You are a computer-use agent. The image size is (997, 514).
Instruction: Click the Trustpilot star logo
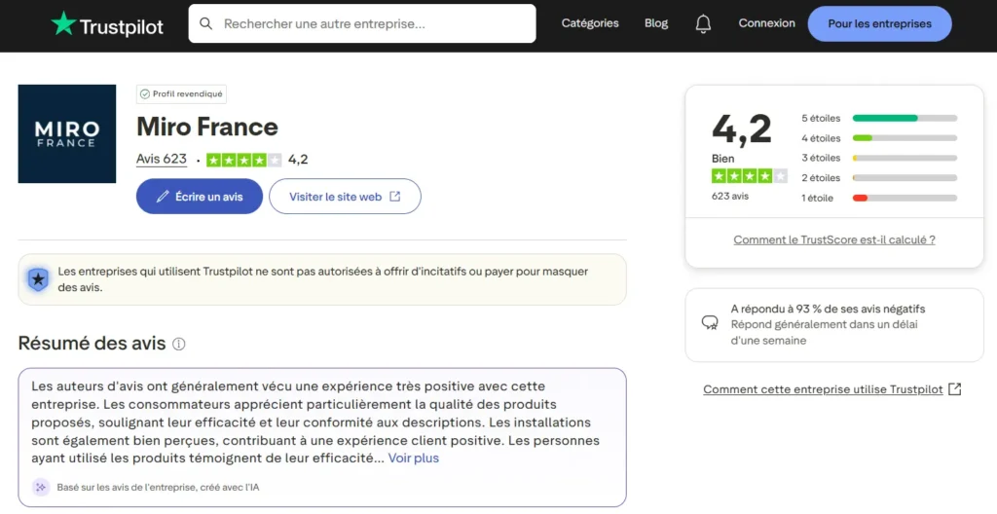coord(64,24)
